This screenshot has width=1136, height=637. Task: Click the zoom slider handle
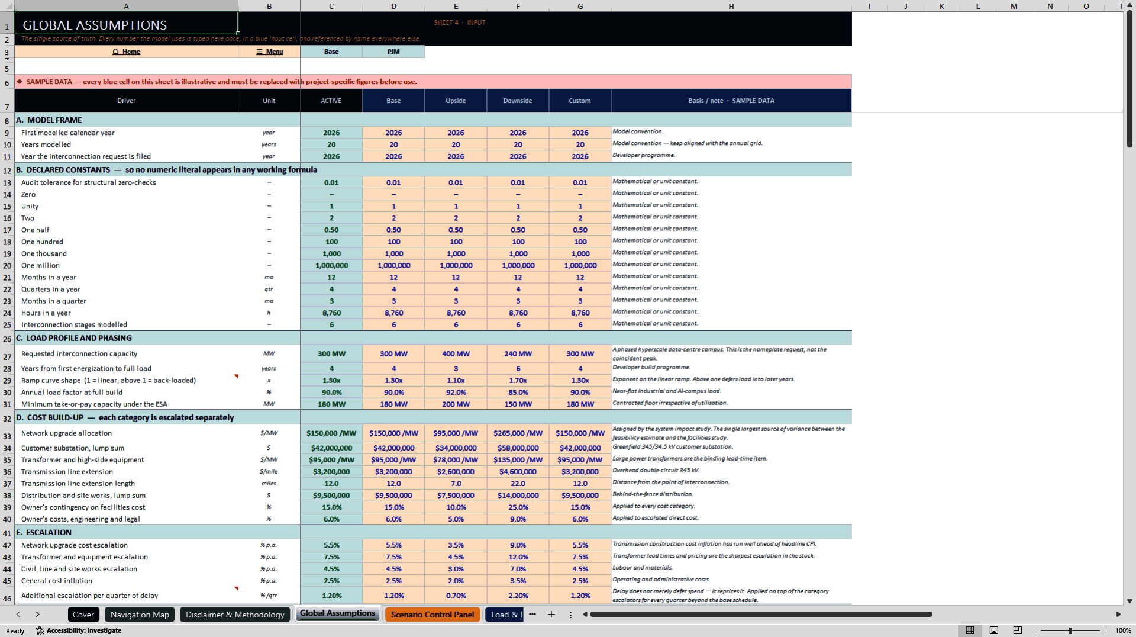tap(1070, 630)
